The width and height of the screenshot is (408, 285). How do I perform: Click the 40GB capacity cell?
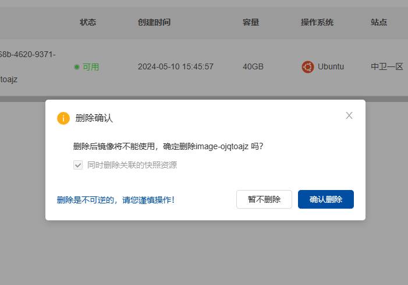[x=253, y=66]
